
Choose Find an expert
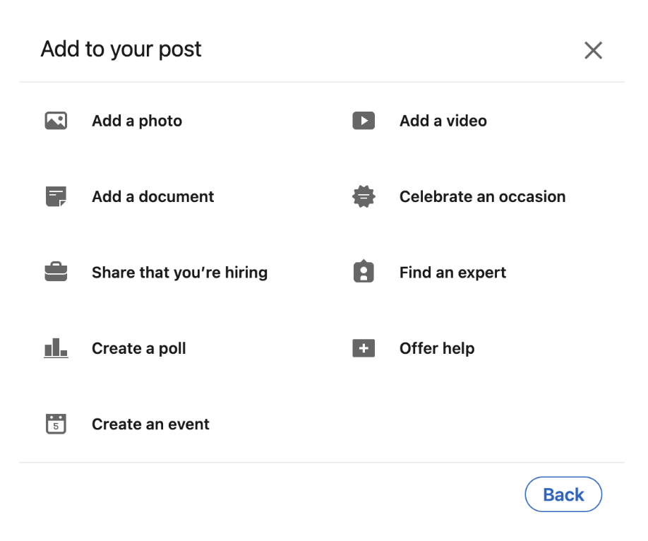point(452,273)
